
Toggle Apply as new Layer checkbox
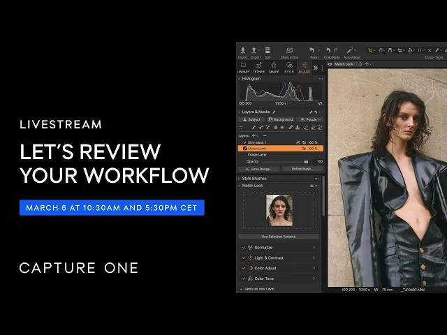point(242,289)
